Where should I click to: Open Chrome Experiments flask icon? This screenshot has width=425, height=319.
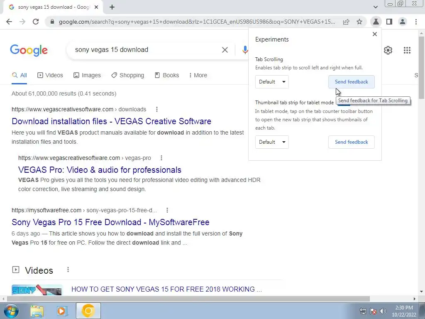coord(376,22)
